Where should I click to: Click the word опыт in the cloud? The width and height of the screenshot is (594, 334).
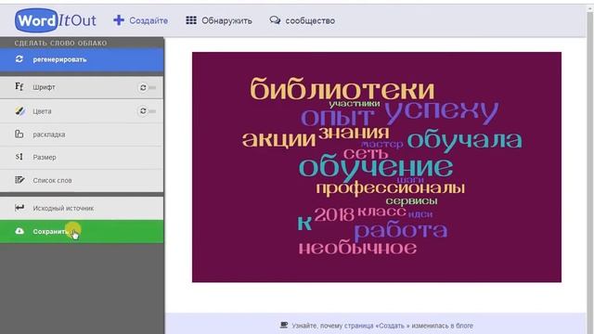tap(338, 118)
